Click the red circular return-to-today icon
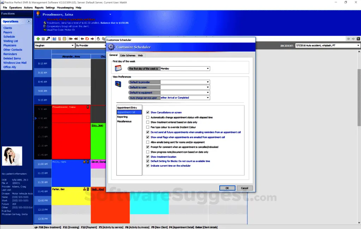Viewport: 361px width, 229px height. click(x=87, y=39)
